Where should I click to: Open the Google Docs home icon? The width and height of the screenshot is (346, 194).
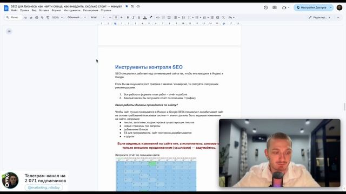point(6,8)
